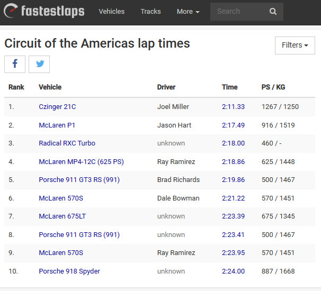Open the Porsche 918 Spyder link

click(69, 271)
